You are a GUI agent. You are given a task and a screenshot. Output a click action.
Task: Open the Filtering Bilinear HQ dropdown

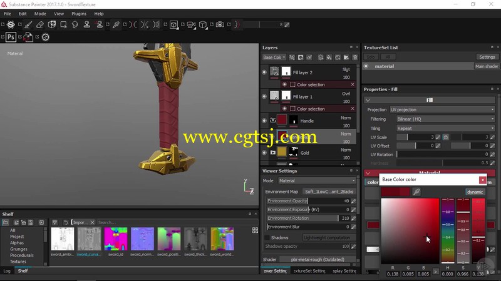point(445,119)
